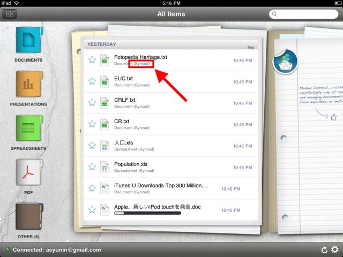Screen dimensions: 343x257
Task: Tap the search field
Action: tap(304, 14)
